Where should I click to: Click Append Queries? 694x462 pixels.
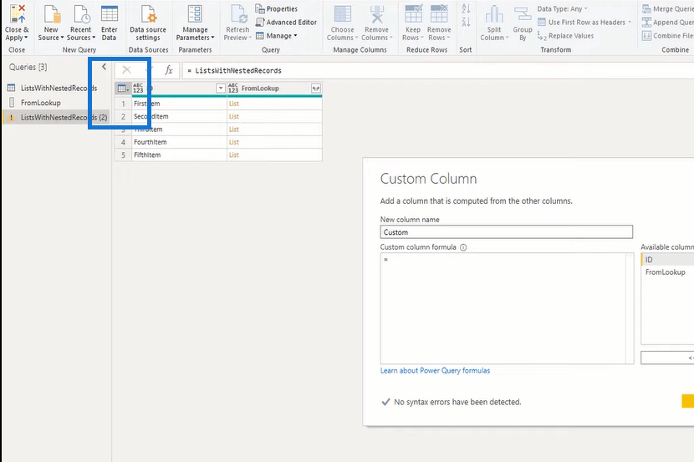(668, 22)
